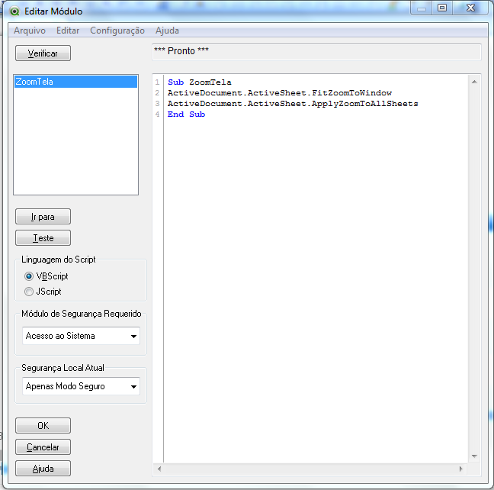Open the Ajuda menu
Screen dimensions: 494x490
(x=167, y=31)
